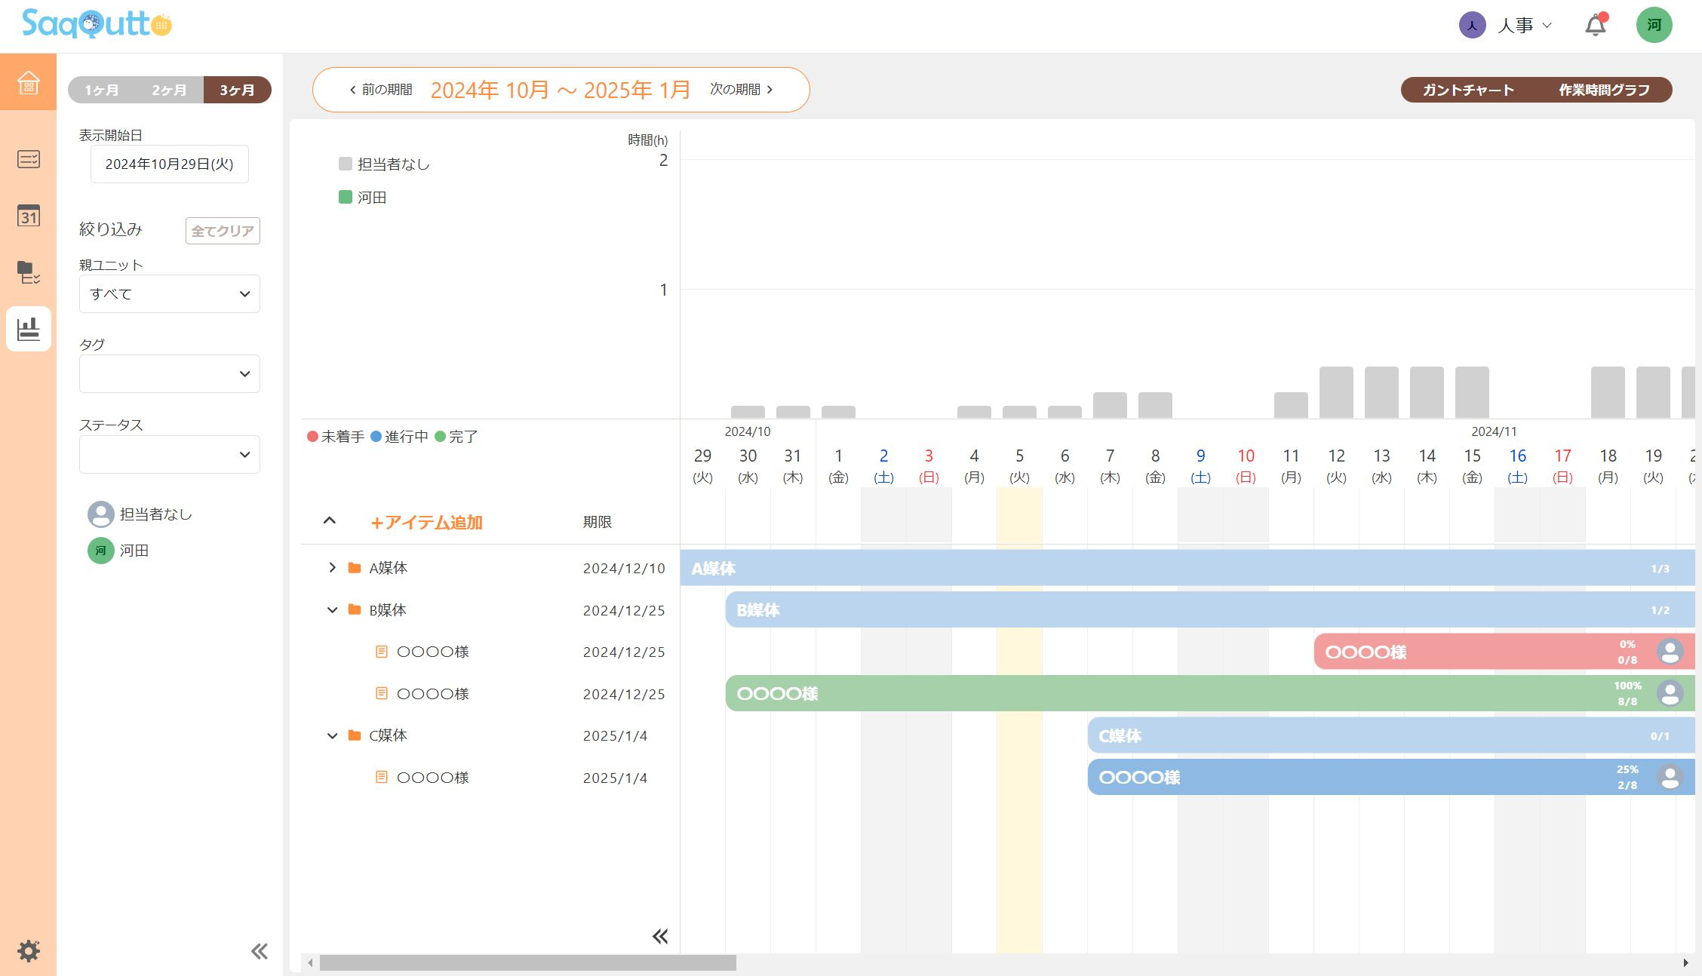
Task: Open the calendar 31 sidebar icon
Action: (x=28, y=216)
